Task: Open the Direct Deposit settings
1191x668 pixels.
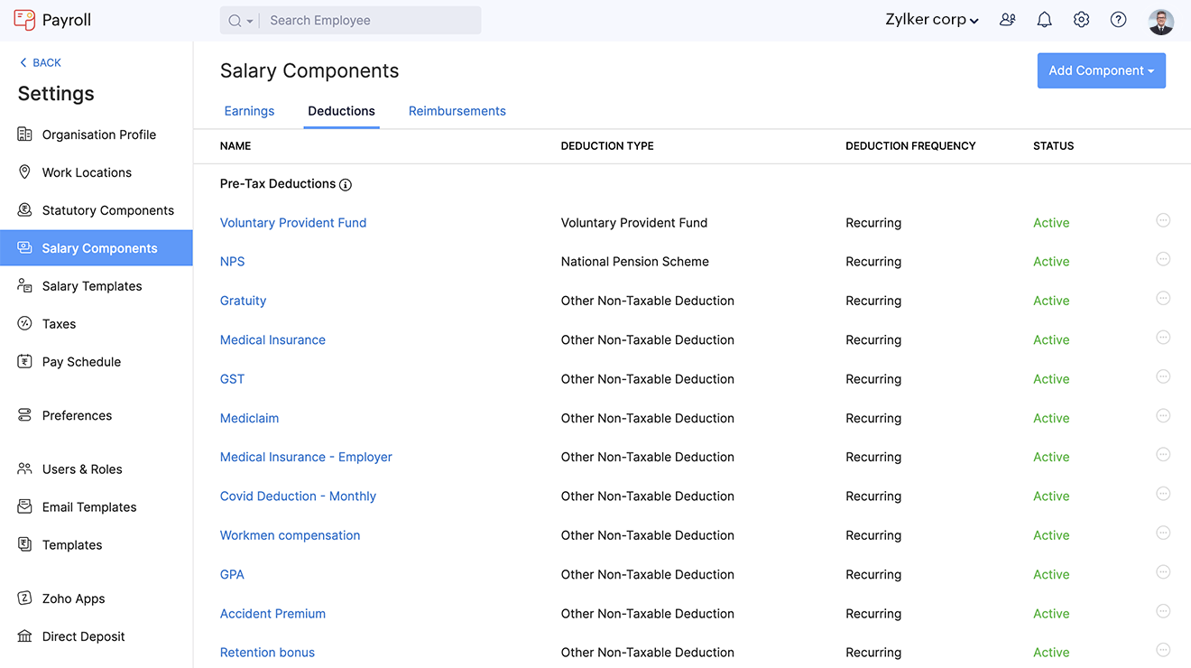Action: (82, 636)
